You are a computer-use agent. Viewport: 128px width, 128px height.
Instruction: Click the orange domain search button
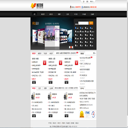91,23
